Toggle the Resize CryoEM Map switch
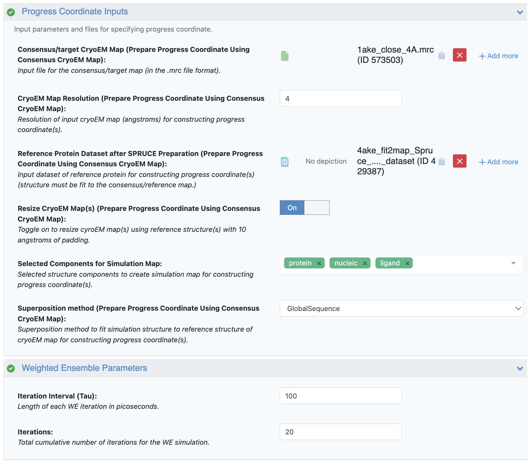The height and width of the screenshot is (463, 531). point(304,208)
